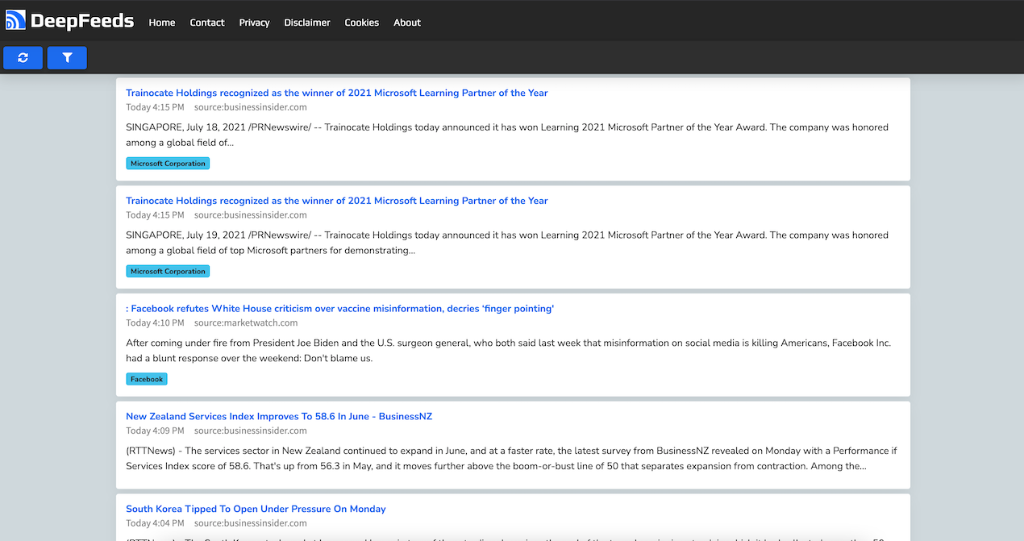This screenshot has width=1024, height=541.
Task: Open New Zealand Services Index article
Action: pos(279,417)
